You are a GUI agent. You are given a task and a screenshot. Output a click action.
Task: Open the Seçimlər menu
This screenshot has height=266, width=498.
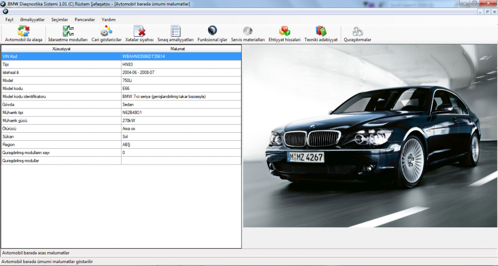(60, 20)
